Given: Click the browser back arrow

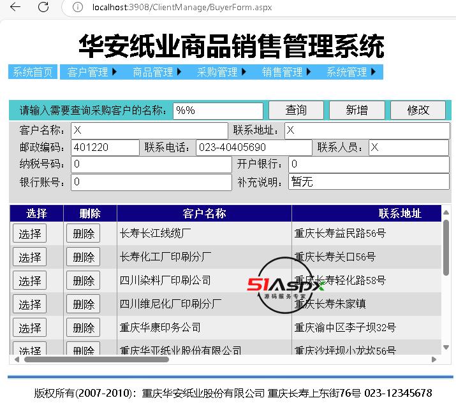Looking at the screenshot, I should tap(15, 7).
